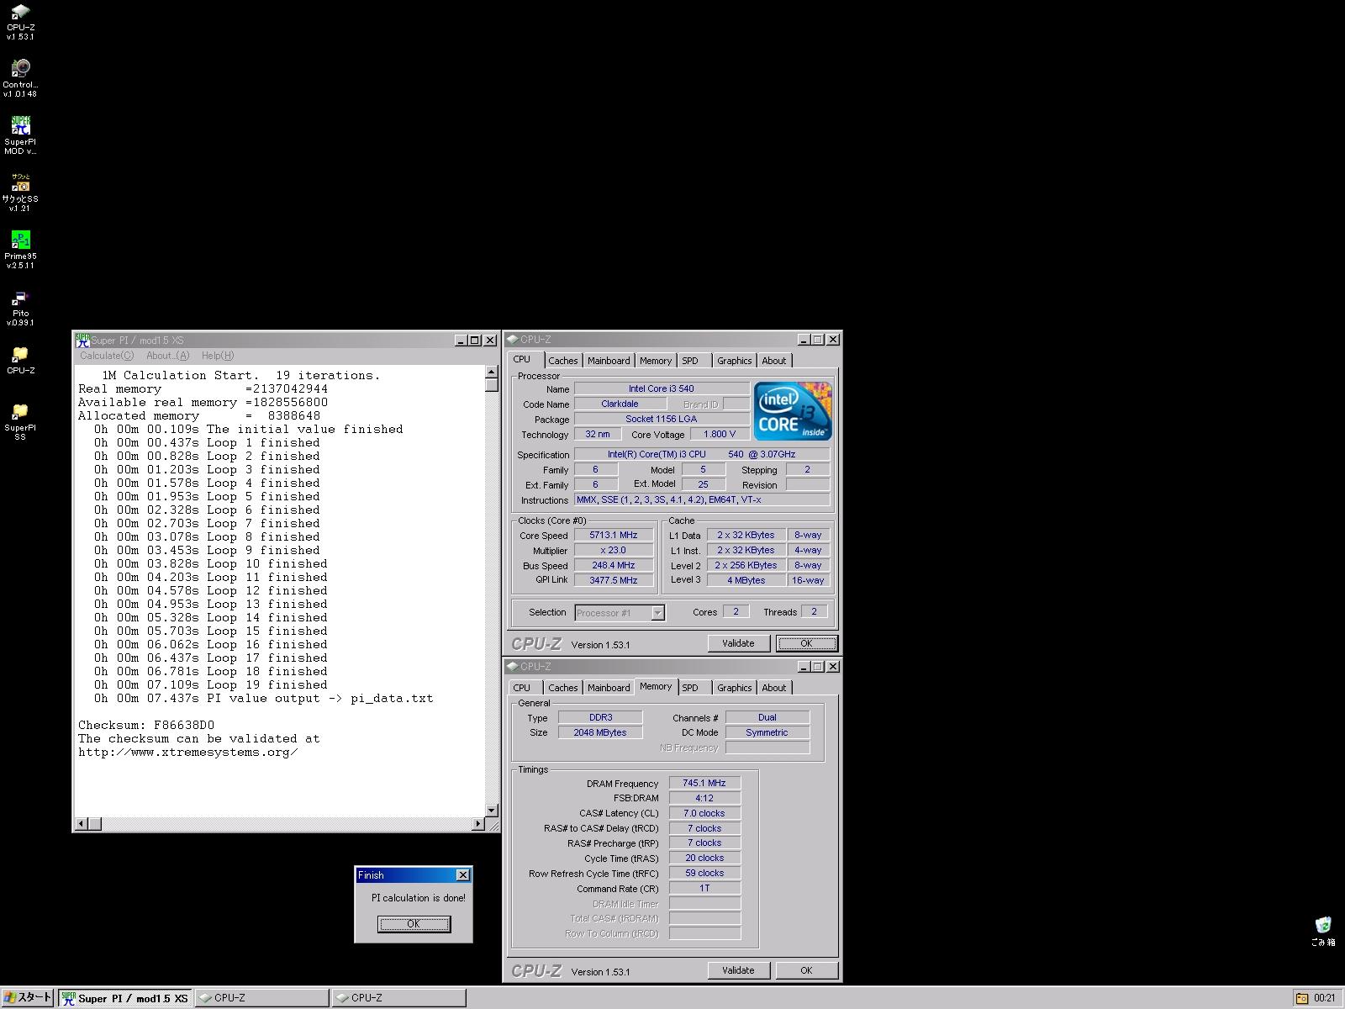
Task: Click the taskbar clock showing 00:21
Action: pos(1325,998)
